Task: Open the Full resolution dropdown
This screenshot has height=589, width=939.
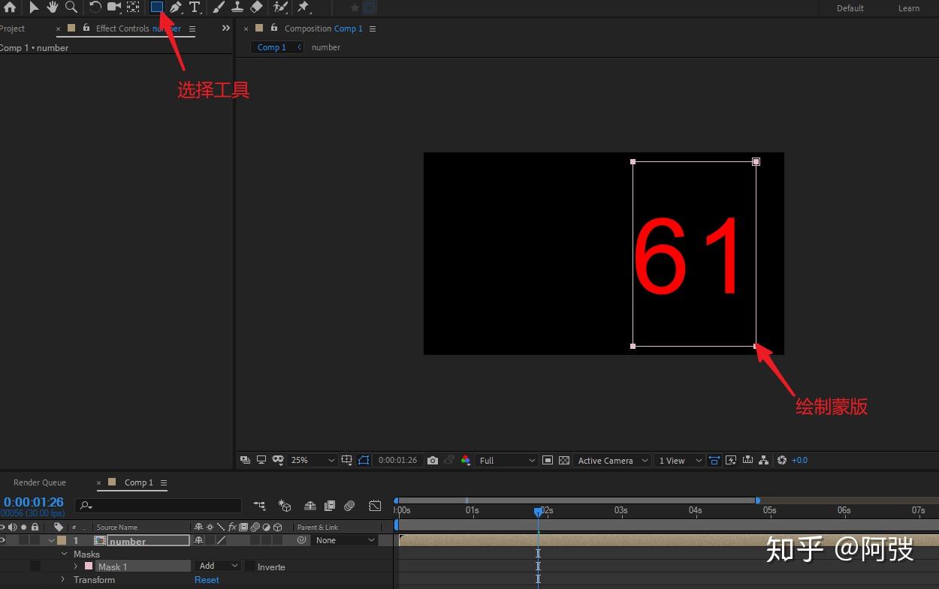Action: click(508, 460)
